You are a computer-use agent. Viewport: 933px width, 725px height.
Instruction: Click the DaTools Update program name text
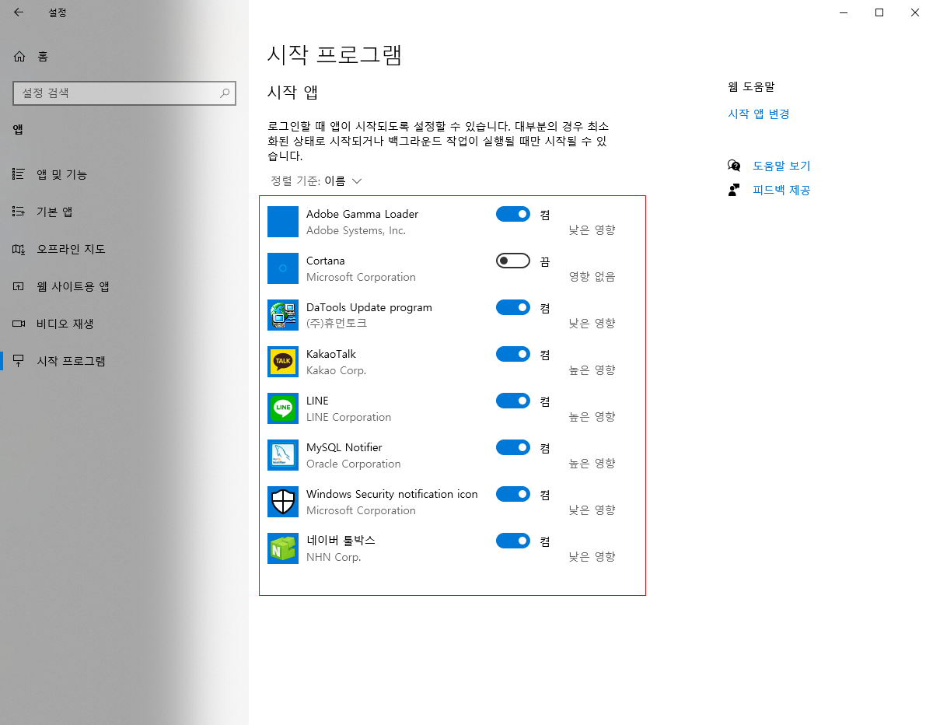click(x=369, y=307)
